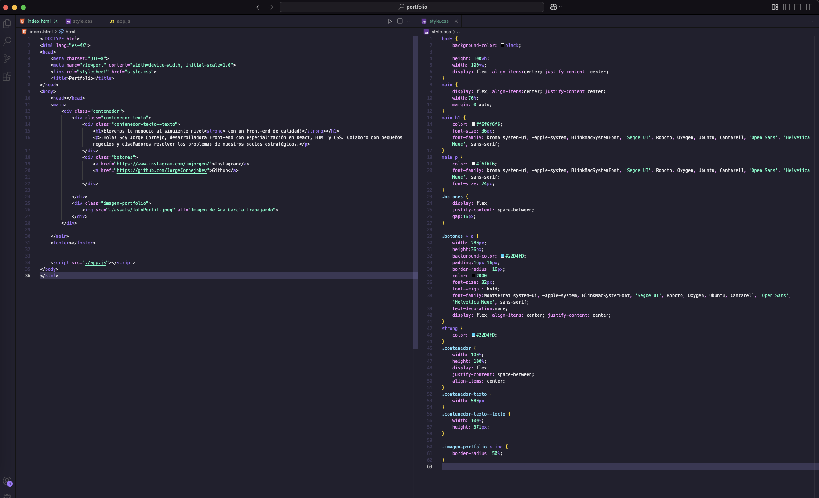Click style.css in right breadcrumb
The image size is (819, 498).
(x=441, y=32)
